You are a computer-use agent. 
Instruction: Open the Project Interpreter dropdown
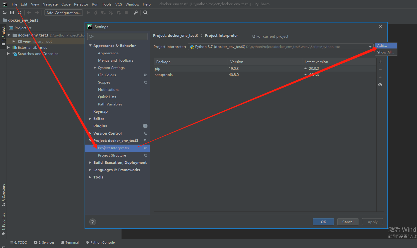pos(370,46)
